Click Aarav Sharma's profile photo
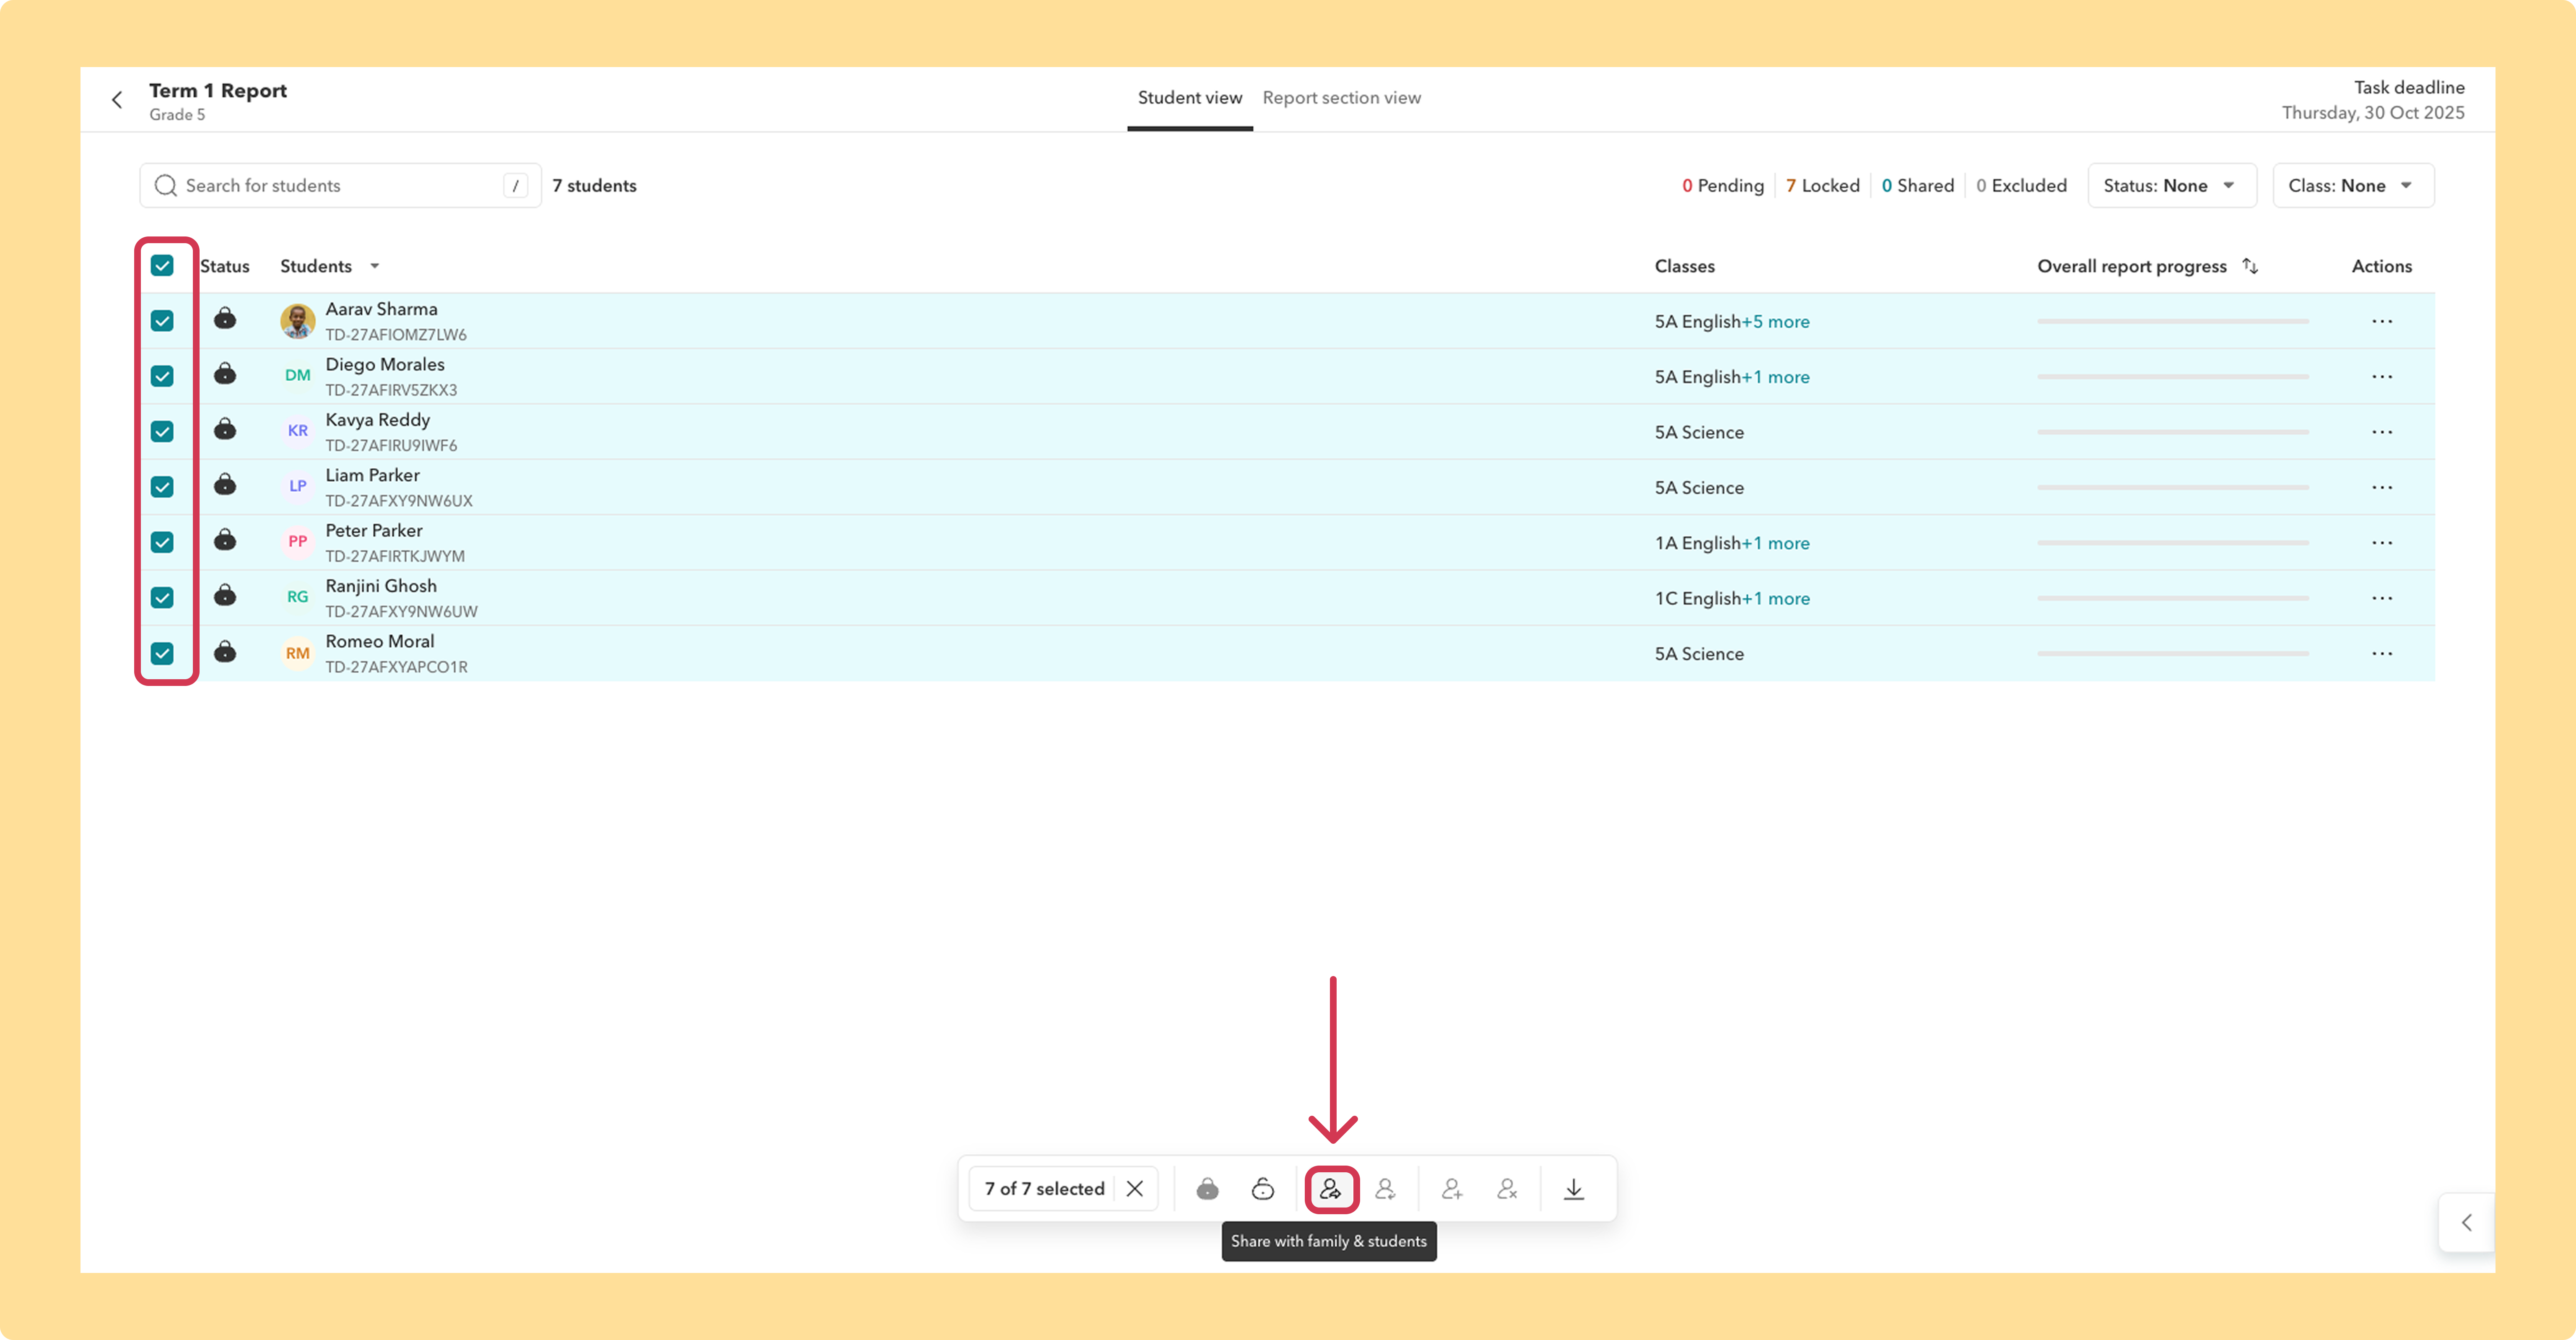 298,321
